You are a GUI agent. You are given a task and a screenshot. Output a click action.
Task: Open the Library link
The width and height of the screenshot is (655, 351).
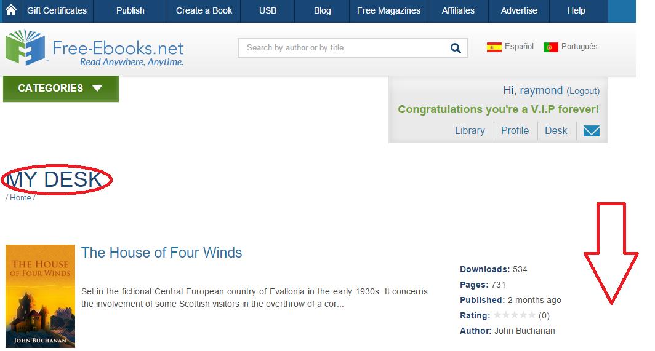(x=470, y=131)
